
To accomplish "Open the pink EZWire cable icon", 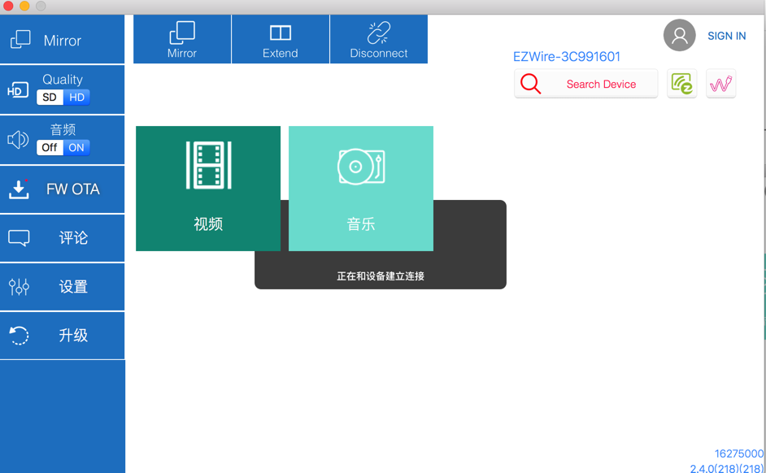I will pyautogui.click(x=721, y=84).
